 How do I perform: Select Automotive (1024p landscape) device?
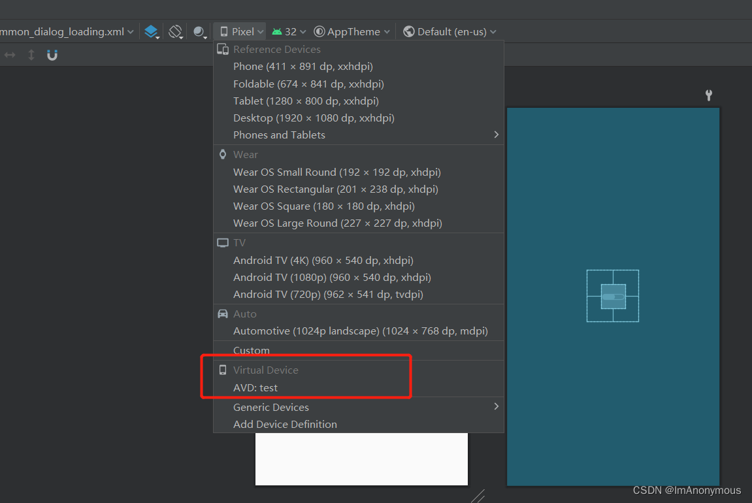[360, 331]
